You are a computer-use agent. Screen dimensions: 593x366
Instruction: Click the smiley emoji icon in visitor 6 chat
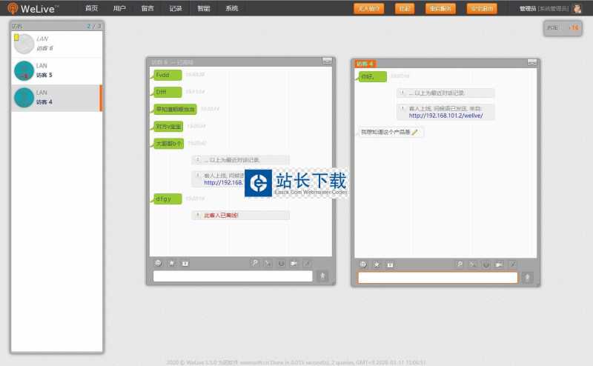pos(158,263)
